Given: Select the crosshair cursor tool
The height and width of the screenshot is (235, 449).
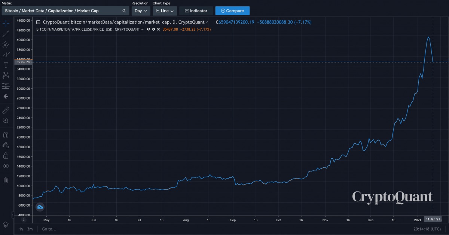Looking at the screenshot, I should 6,24.
